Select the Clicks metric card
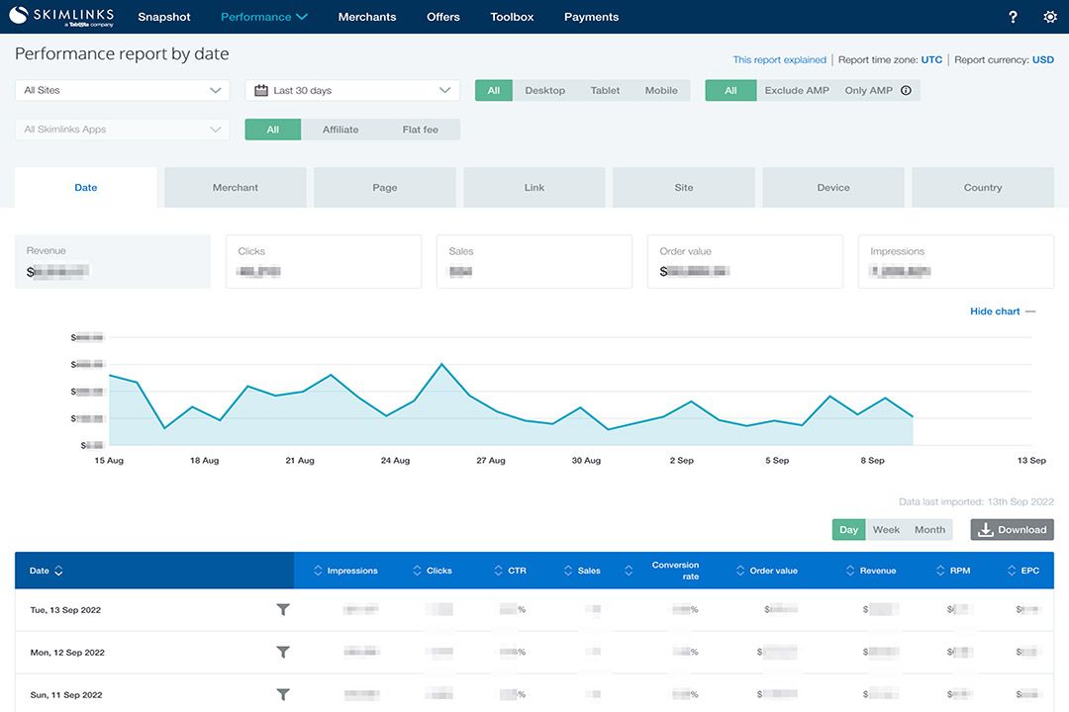The width and height of the screenshot is (1069, 712). (x=323, y=261)
